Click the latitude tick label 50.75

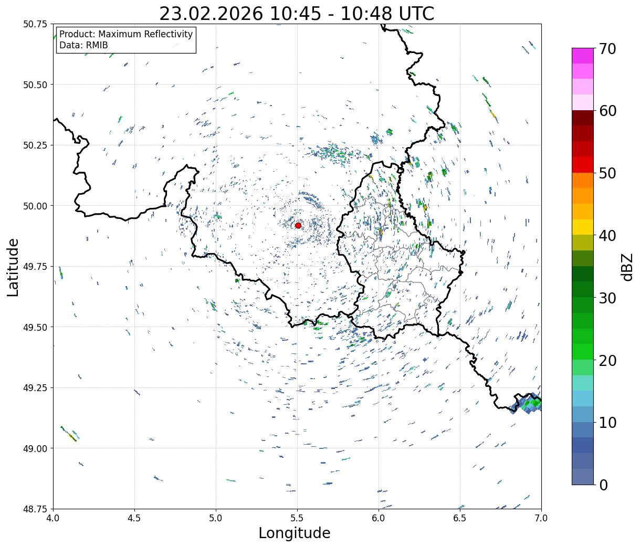[35, 24]
